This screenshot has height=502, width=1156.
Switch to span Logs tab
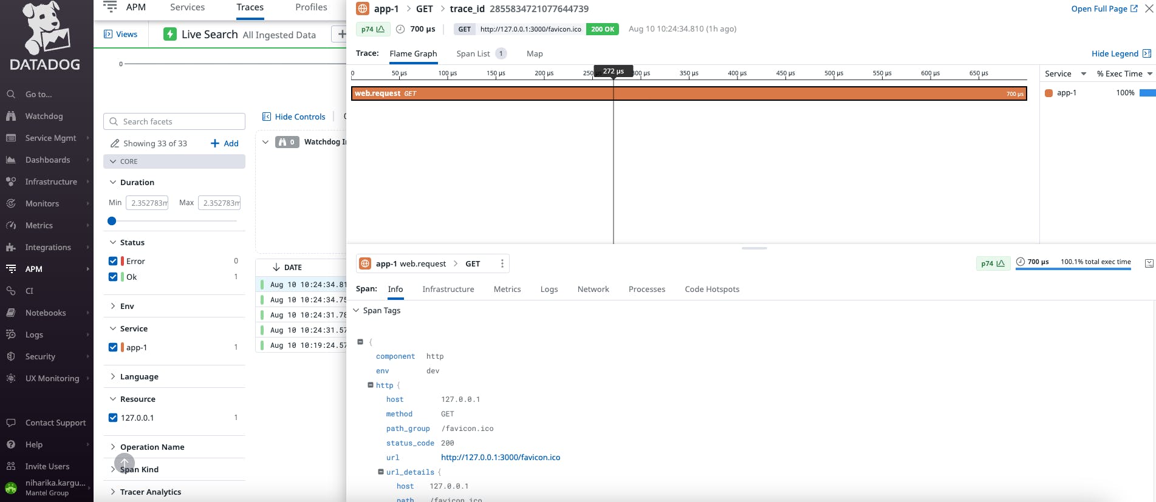tap(549, 289)
